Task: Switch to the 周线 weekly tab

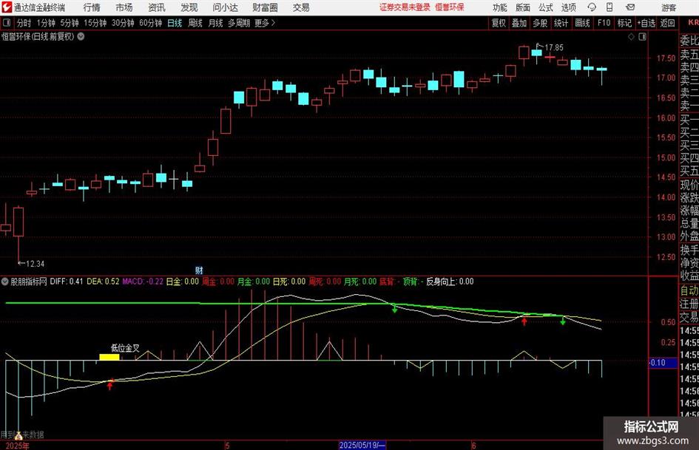Action: [195, 23]
